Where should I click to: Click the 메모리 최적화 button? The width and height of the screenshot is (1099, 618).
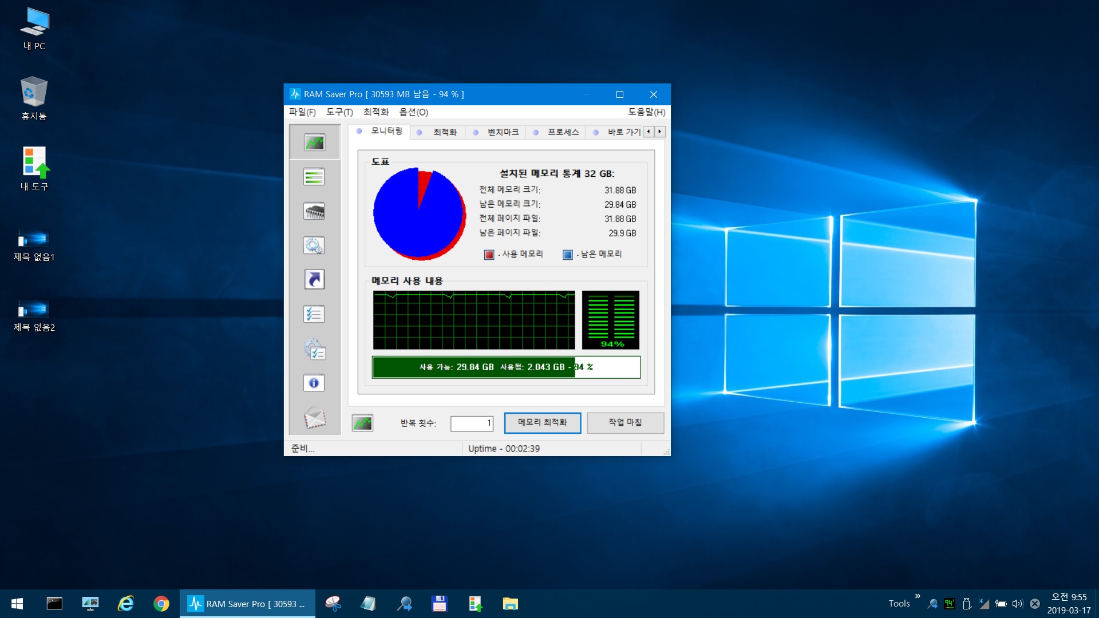coord(543,422)
